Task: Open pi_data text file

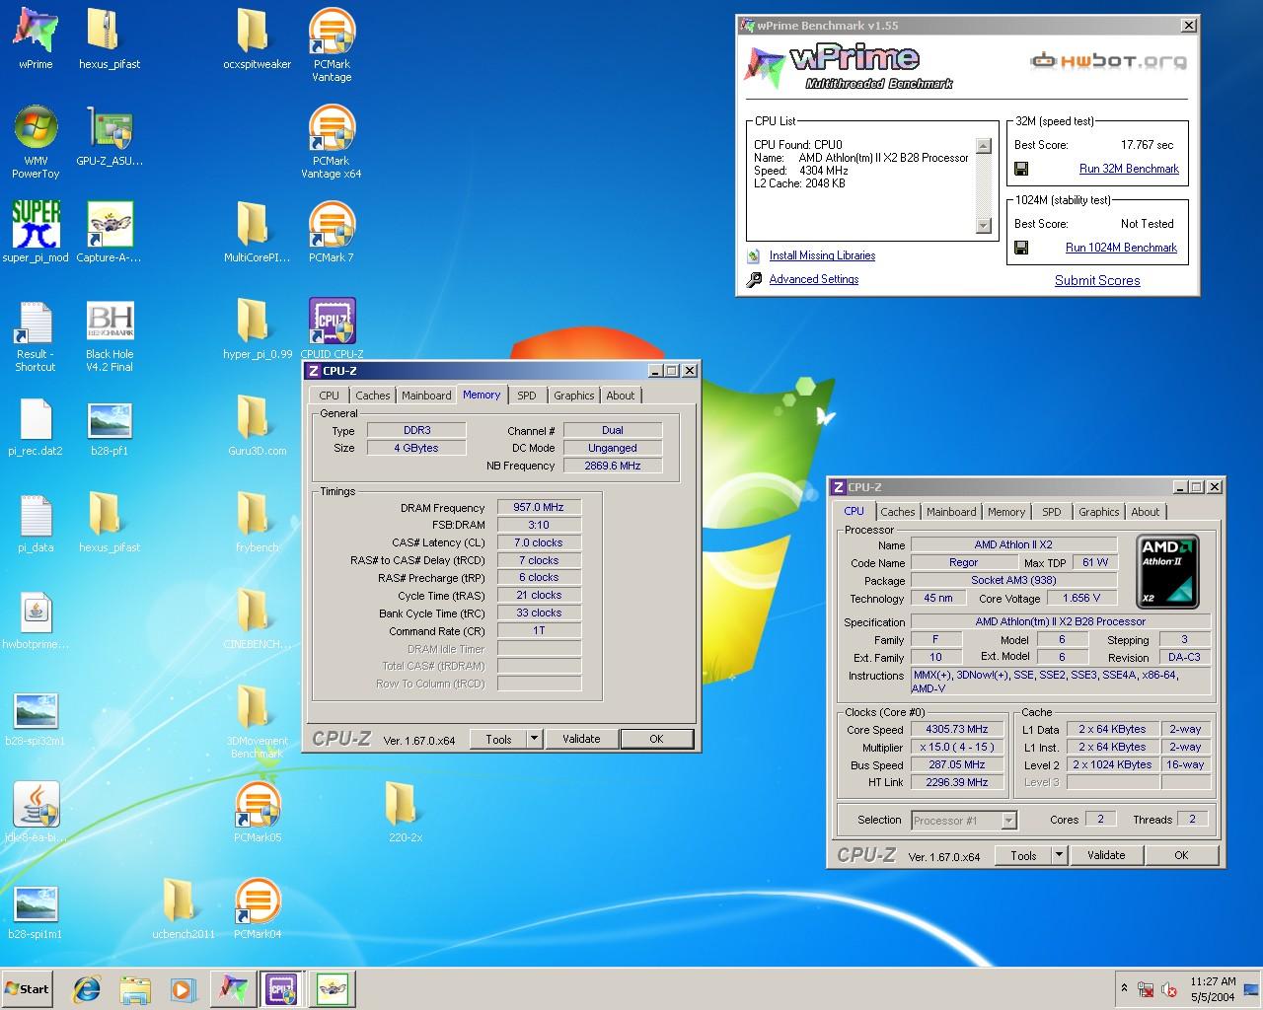Action: [36, 522]
